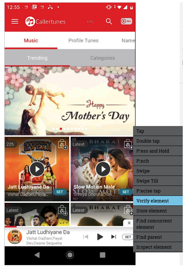
Task: Switch language with the HIN button
Action: pyautogui.click(x=90, y=22)
